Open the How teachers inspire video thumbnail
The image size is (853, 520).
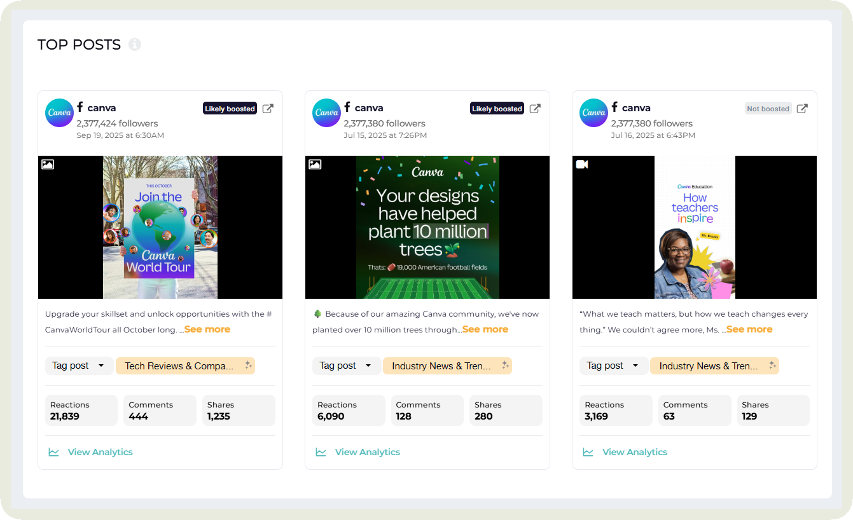pyautogui.click(x=695, y=227)
